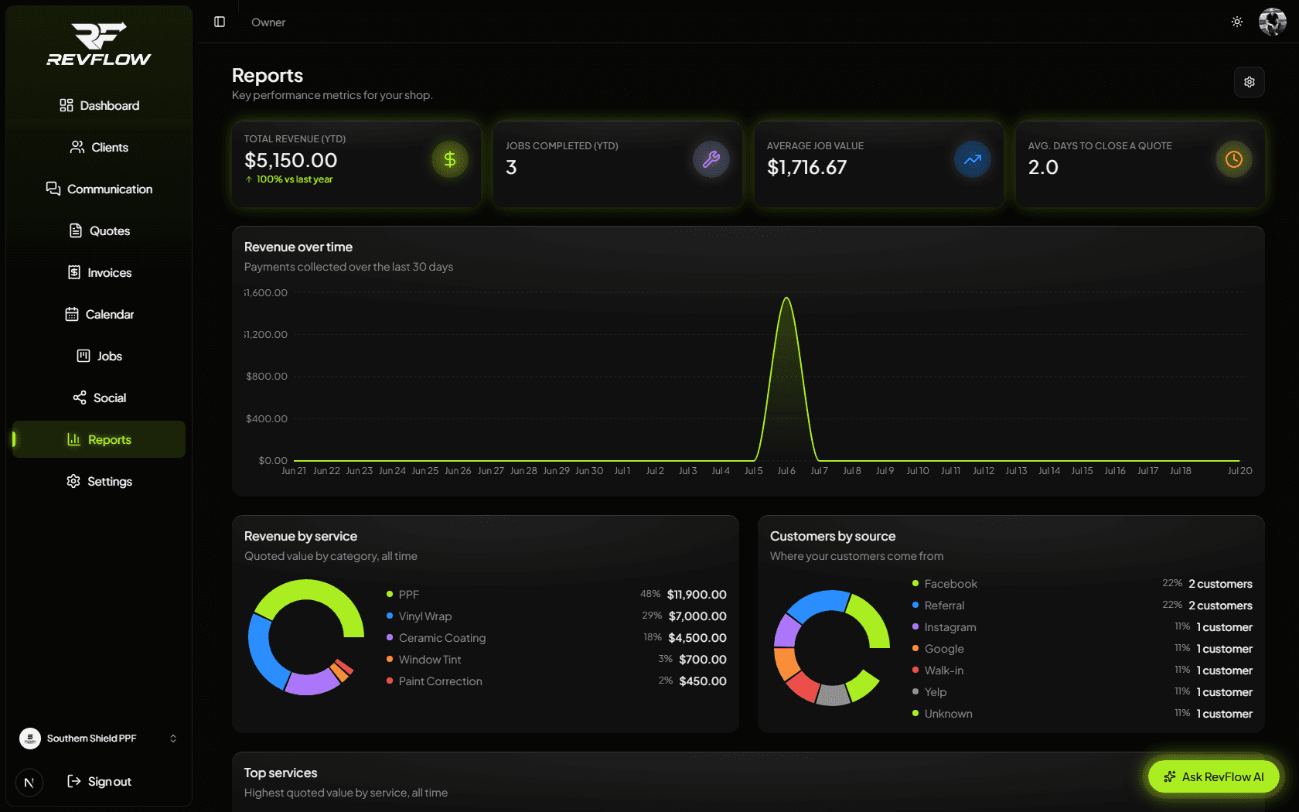Open the Dashboard page in sidebar

click(x=99, y=105)
